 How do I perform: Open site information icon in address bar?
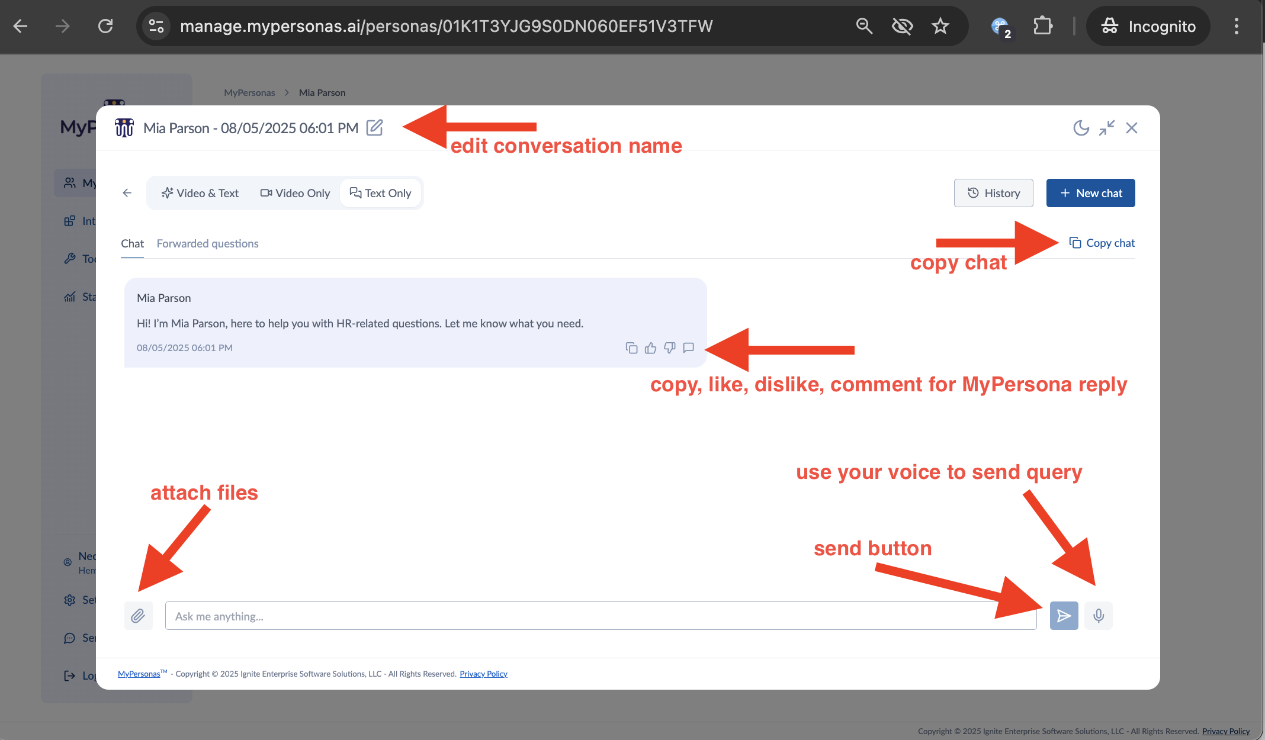point(156,26)
